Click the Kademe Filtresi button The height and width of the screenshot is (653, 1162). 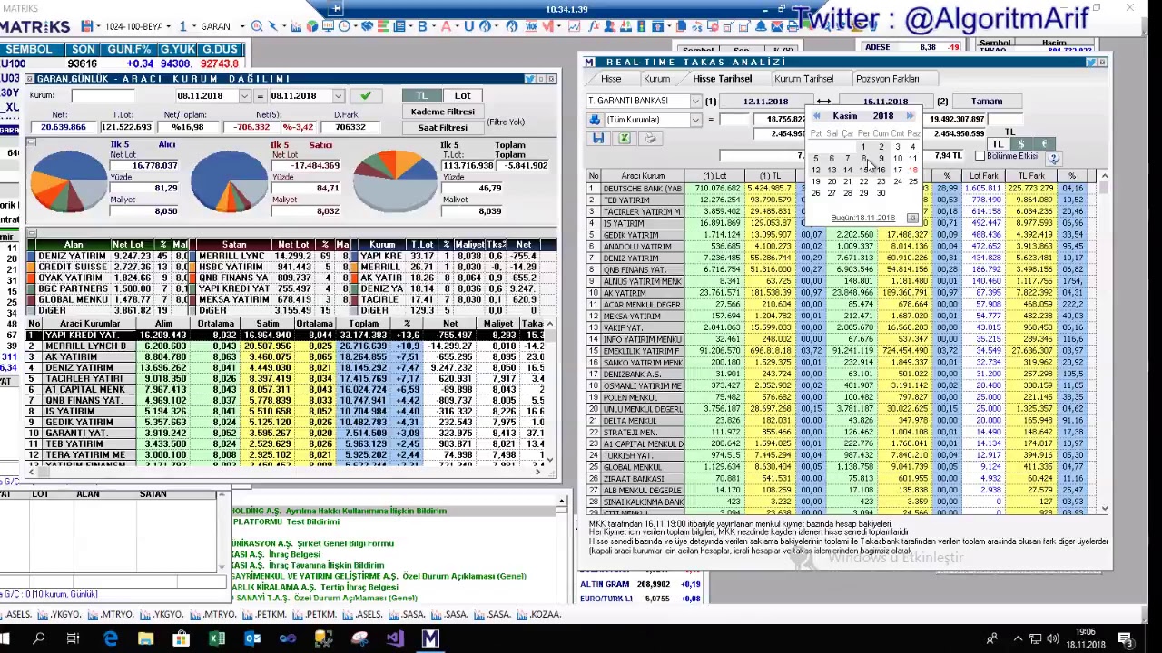point(442,112)
